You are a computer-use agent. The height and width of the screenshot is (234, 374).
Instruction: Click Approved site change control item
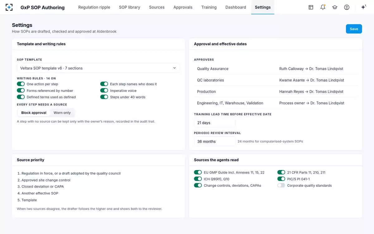tap(44, 180)
